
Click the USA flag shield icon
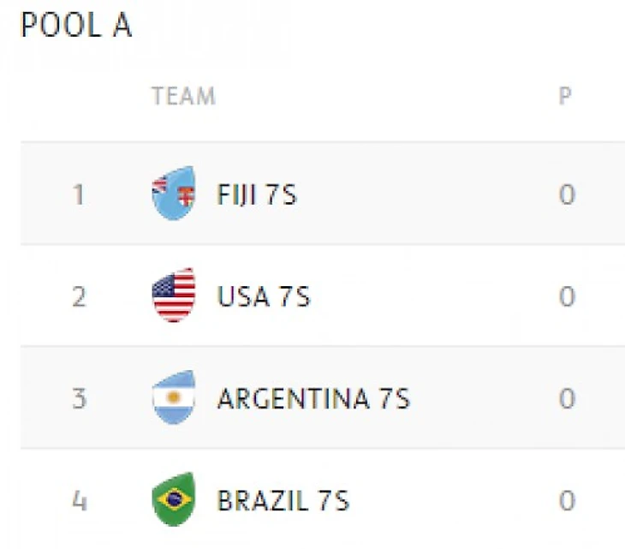click(x=173, y=295)
